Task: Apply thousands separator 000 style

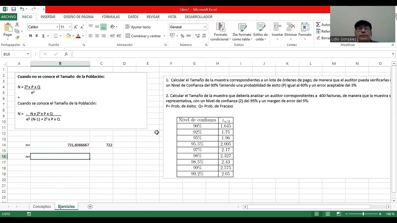Action: tap(189, 36)
